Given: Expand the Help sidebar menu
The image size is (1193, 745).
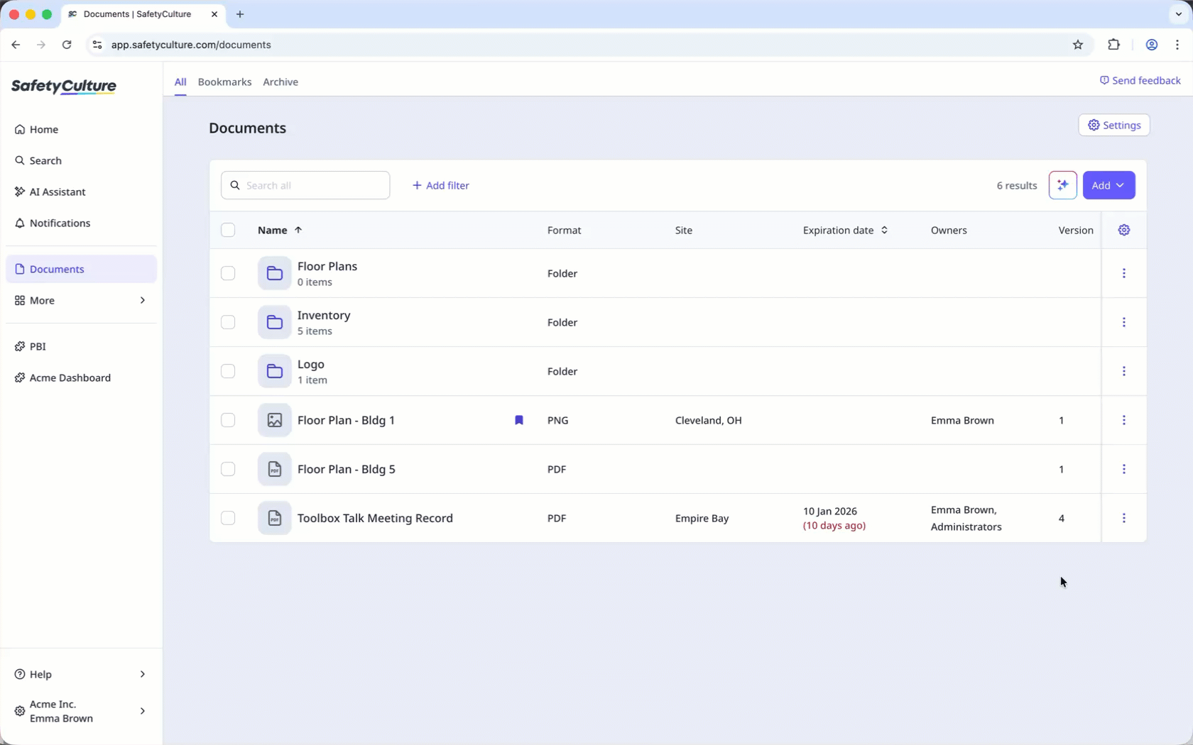Looking at the screenshot, I should pos(81,674).
